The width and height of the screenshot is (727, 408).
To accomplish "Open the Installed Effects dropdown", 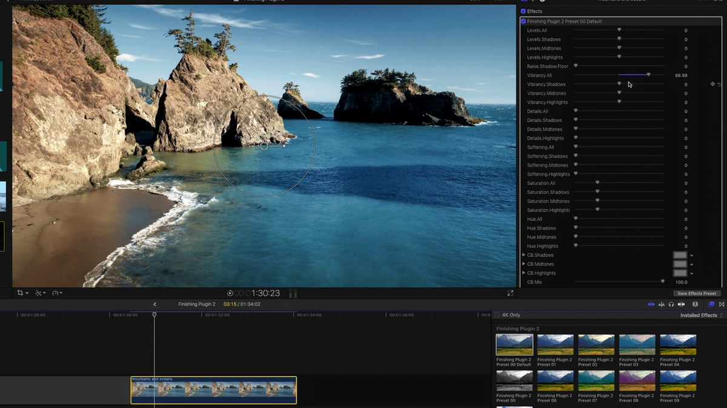I will (702, 315).
